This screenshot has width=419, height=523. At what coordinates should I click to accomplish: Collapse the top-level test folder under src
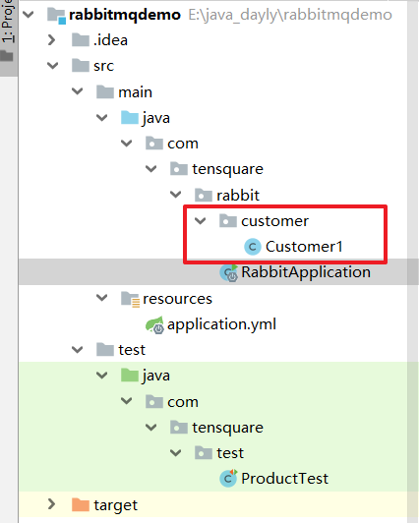pos(78,350)
